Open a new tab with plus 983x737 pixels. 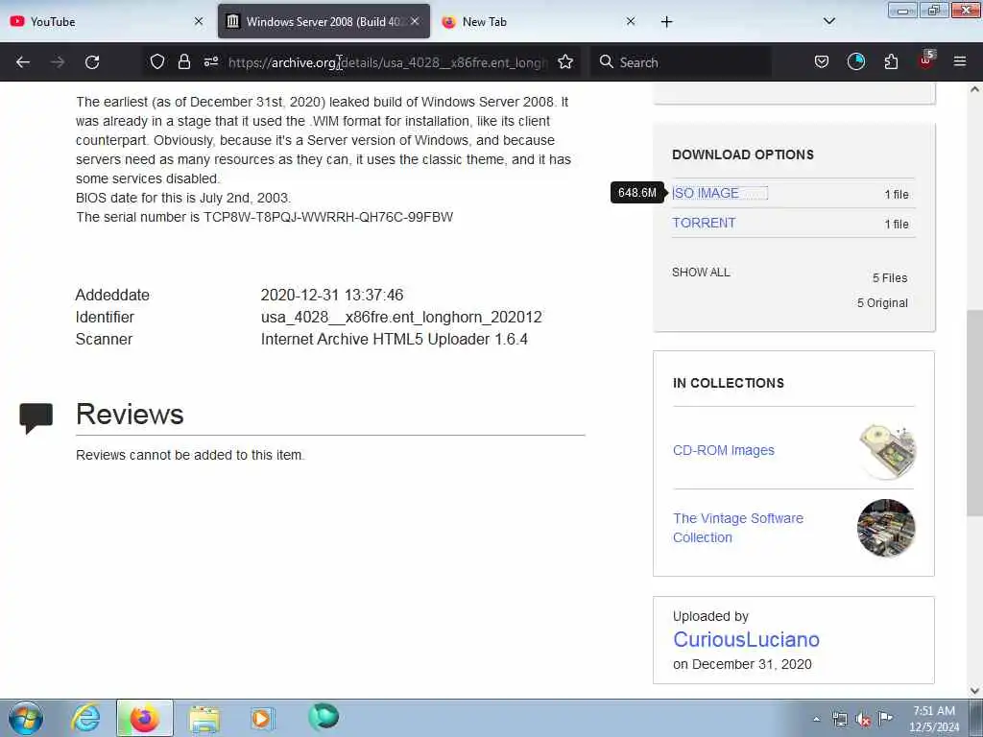click(x=666, y=22)
